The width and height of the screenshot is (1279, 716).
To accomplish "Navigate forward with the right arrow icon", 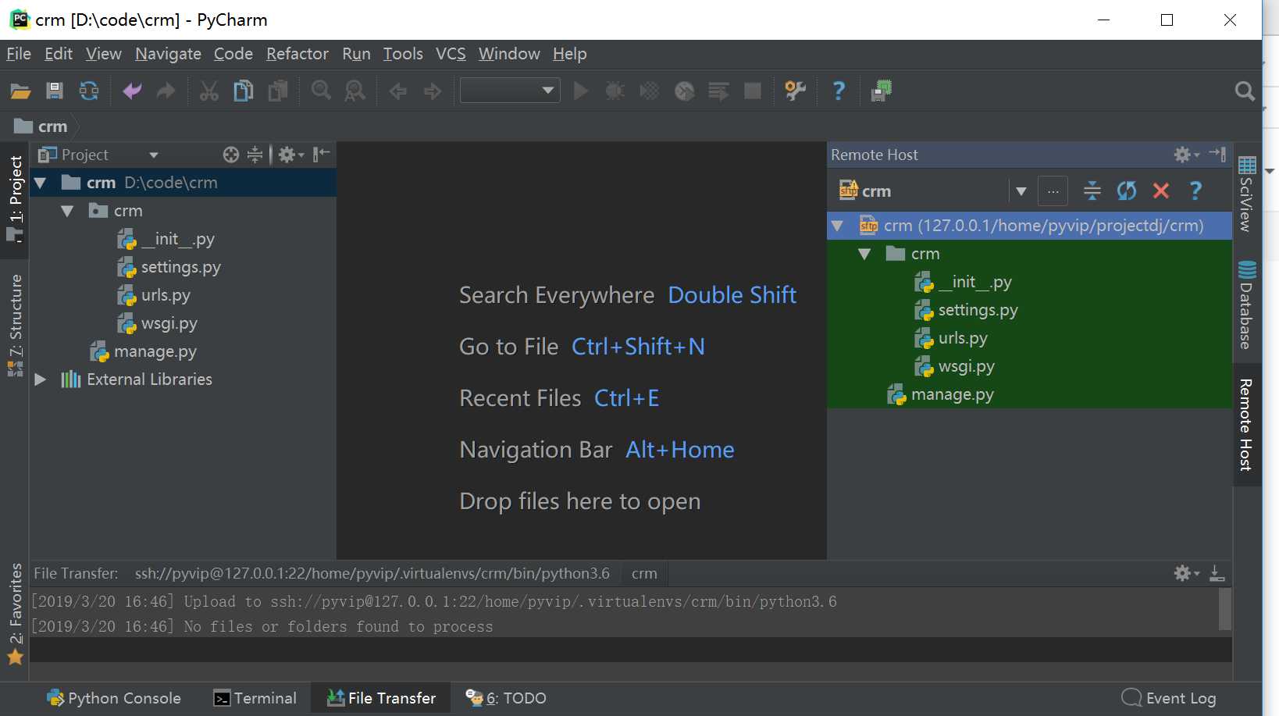I will point(433,91).
